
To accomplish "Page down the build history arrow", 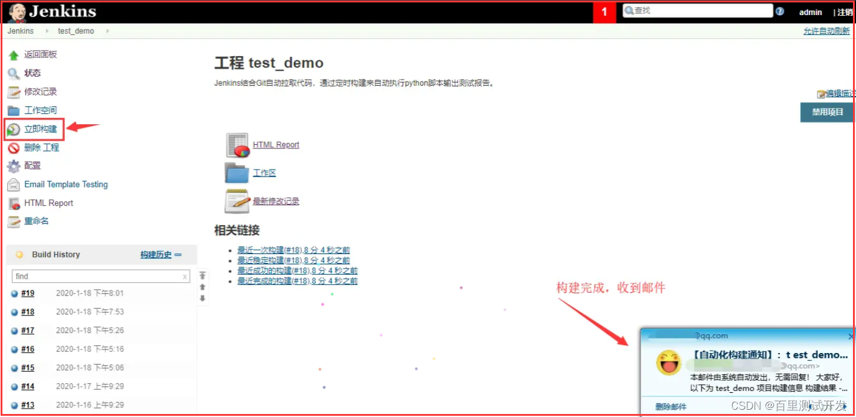I will pyautogui.click(x=202, y=298).
